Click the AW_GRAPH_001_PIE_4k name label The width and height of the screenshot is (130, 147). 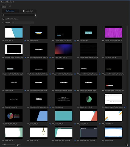pyautogui.click(x=84, y=107)
